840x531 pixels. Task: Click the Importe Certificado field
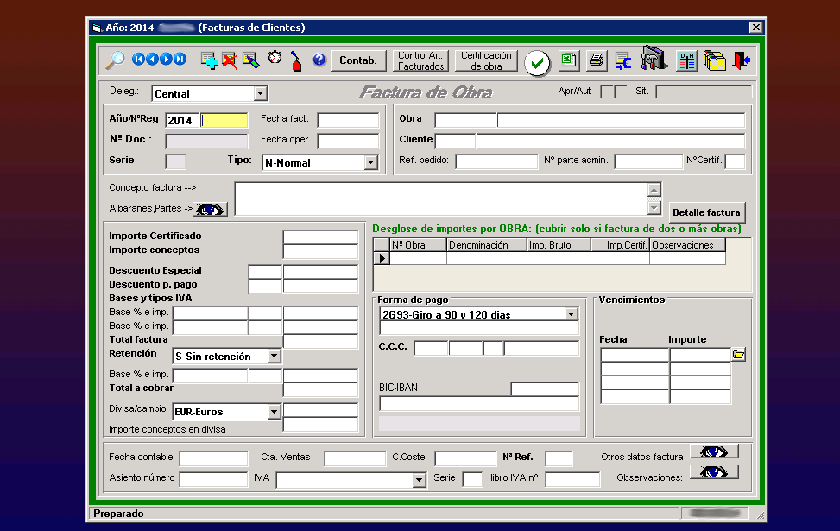320,237
